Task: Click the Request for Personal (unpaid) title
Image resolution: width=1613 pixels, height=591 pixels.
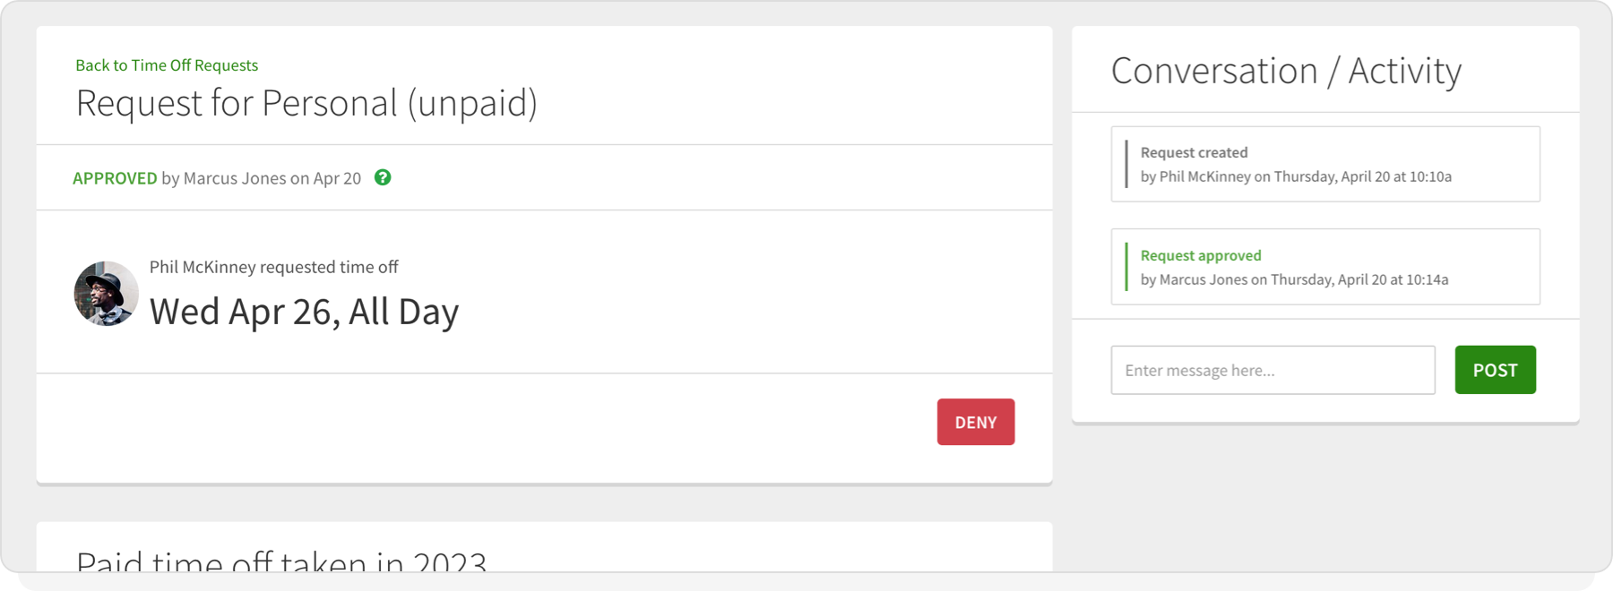Action: pos(306,102)
